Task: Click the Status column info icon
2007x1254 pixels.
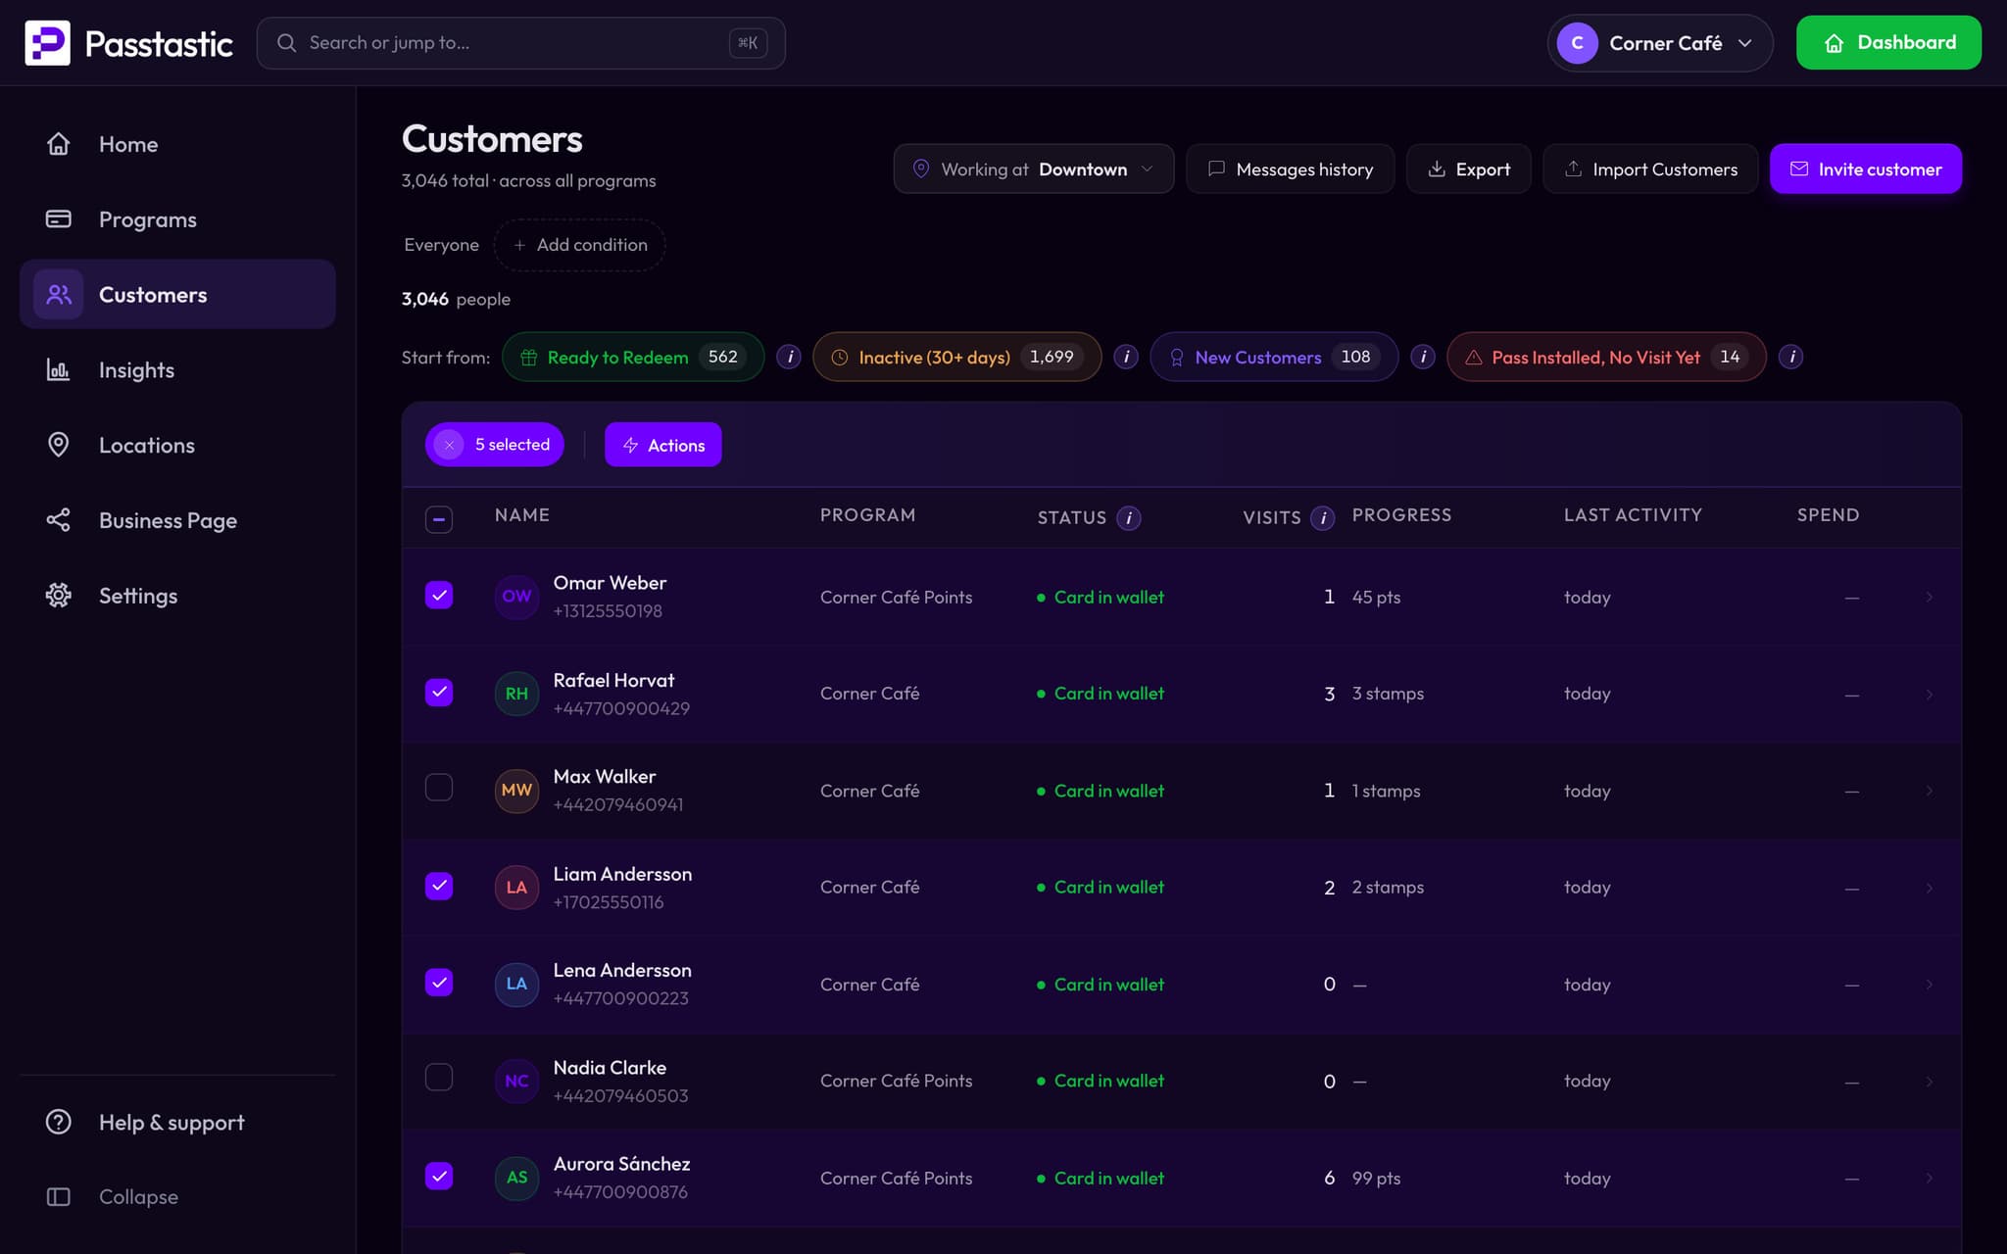Action: coord(1129,517)
